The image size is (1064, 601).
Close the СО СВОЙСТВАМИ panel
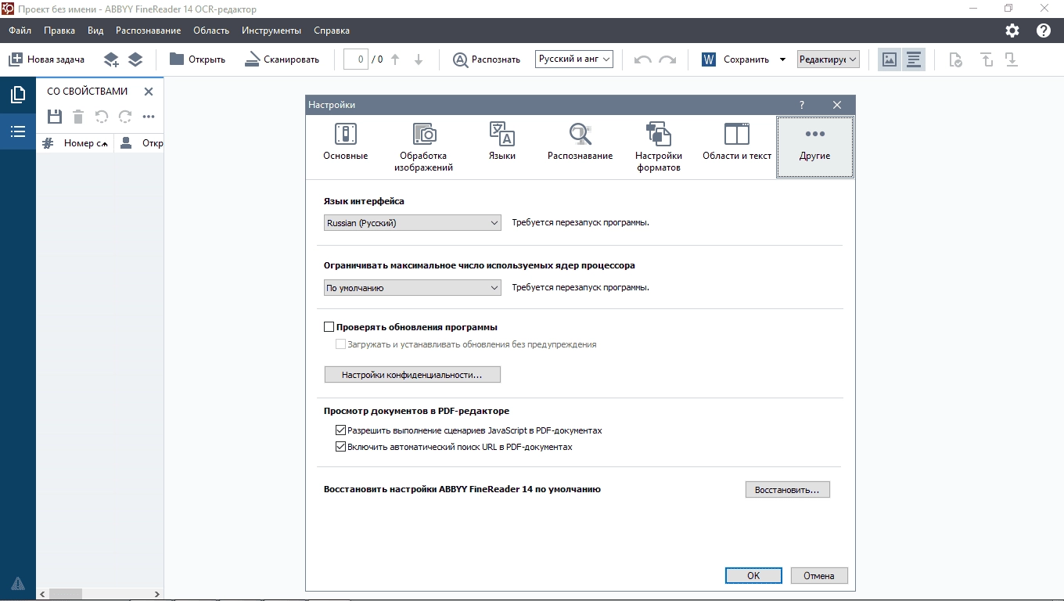click(x=149, y=92)
